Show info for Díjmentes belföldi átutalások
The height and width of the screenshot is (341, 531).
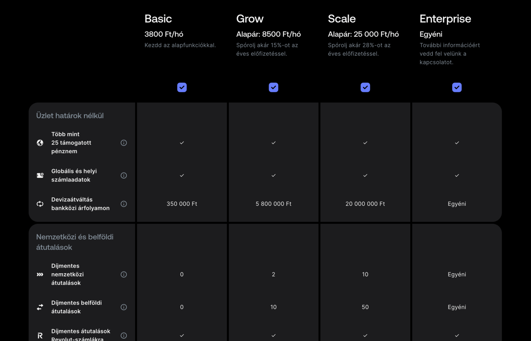point(124,307)
